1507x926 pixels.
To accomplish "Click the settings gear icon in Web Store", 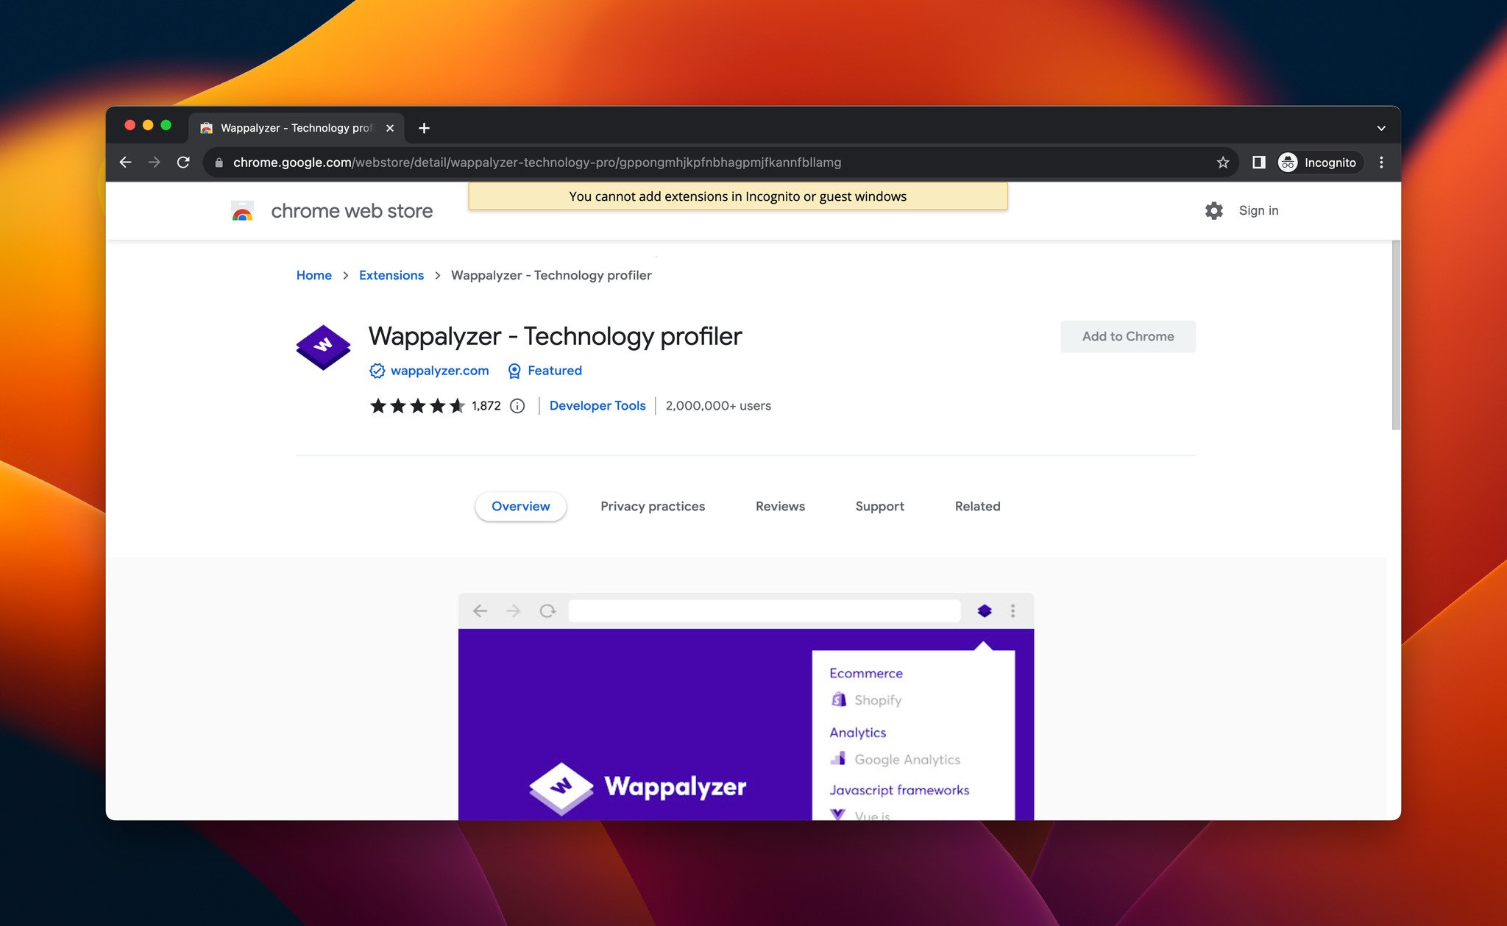I will (x=1213, y=210).
